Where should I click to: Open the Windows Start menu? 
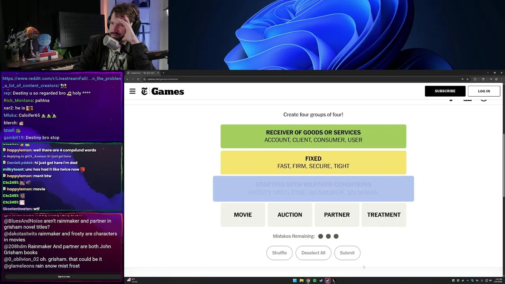tap(295, 280)
